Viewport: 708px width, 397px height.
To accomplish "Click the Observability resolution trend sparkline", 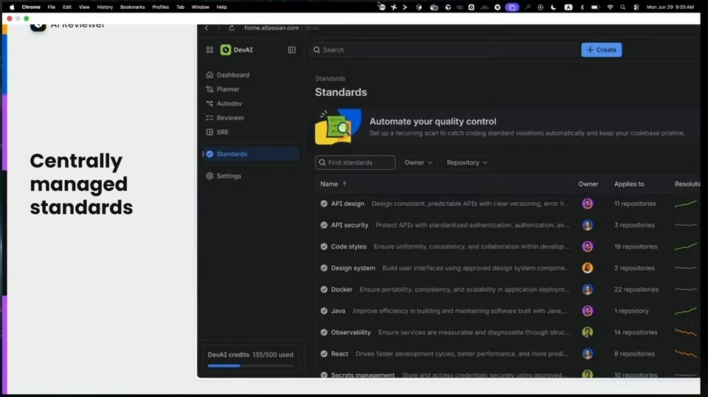I will tap(686, 332).
